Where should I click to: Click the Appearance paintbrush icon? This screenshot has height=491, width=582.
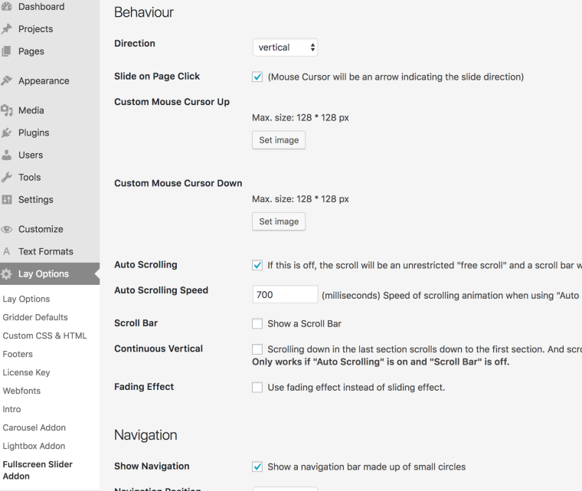point(6,80)
